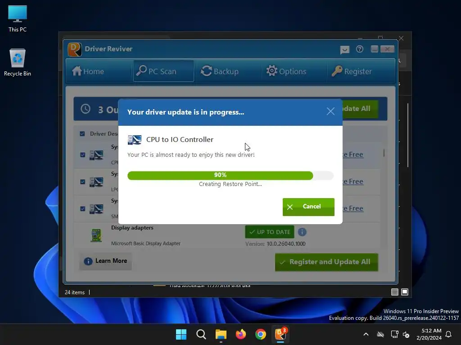Open This PC desktop icon
Image resolution: width=461 pixels, height=345 pixels.
[x=18, y=18]
